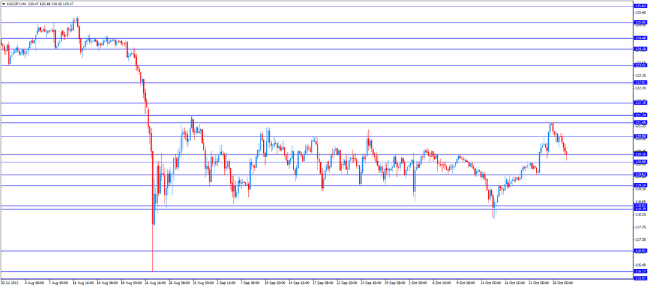Click the 119.24 price level label
648x286 pixels.
pyautogui.click(x=641, y=185)
